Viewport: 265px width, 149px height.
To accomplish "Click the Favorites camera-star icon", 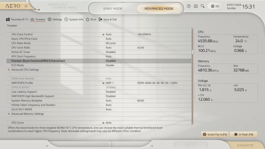I will 8,19.
